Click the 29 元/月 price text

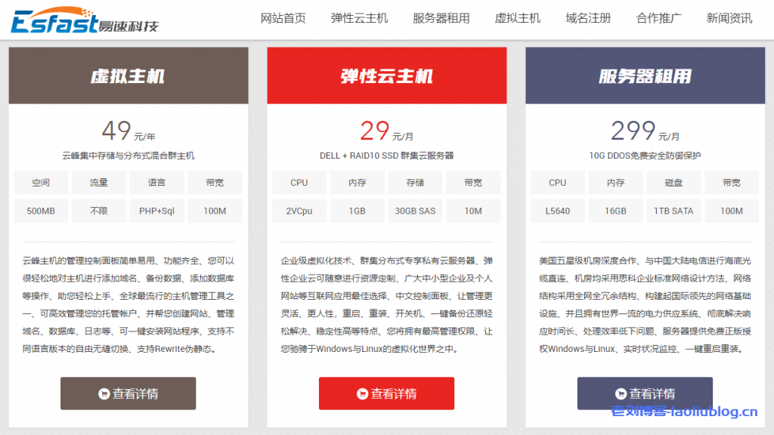pos(386,131)
